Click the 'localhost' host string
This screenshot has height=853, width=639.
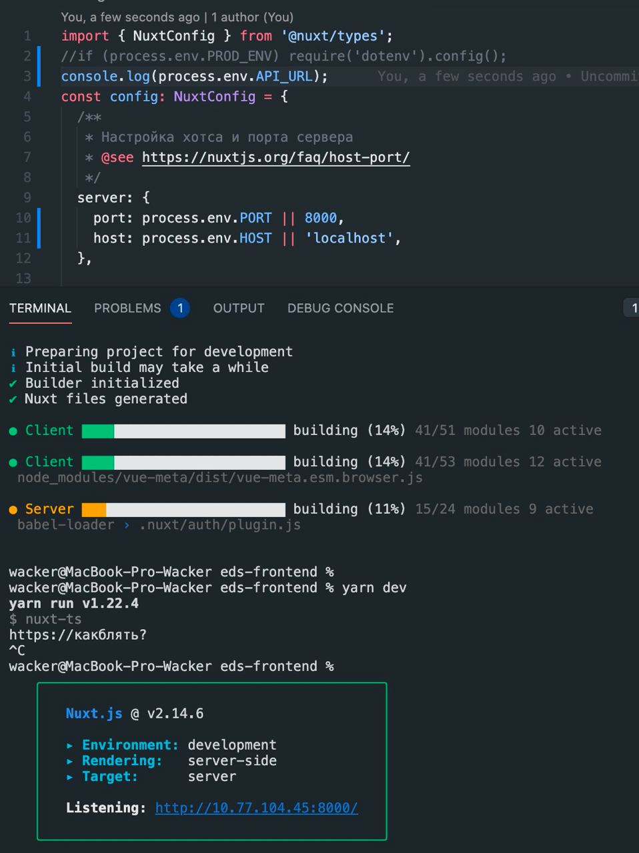(x=350, y=238)
